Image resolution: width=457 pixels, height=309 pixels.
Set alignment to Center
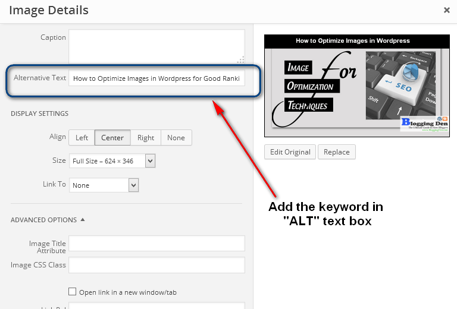pyautogui.click(x=112, y=138)
